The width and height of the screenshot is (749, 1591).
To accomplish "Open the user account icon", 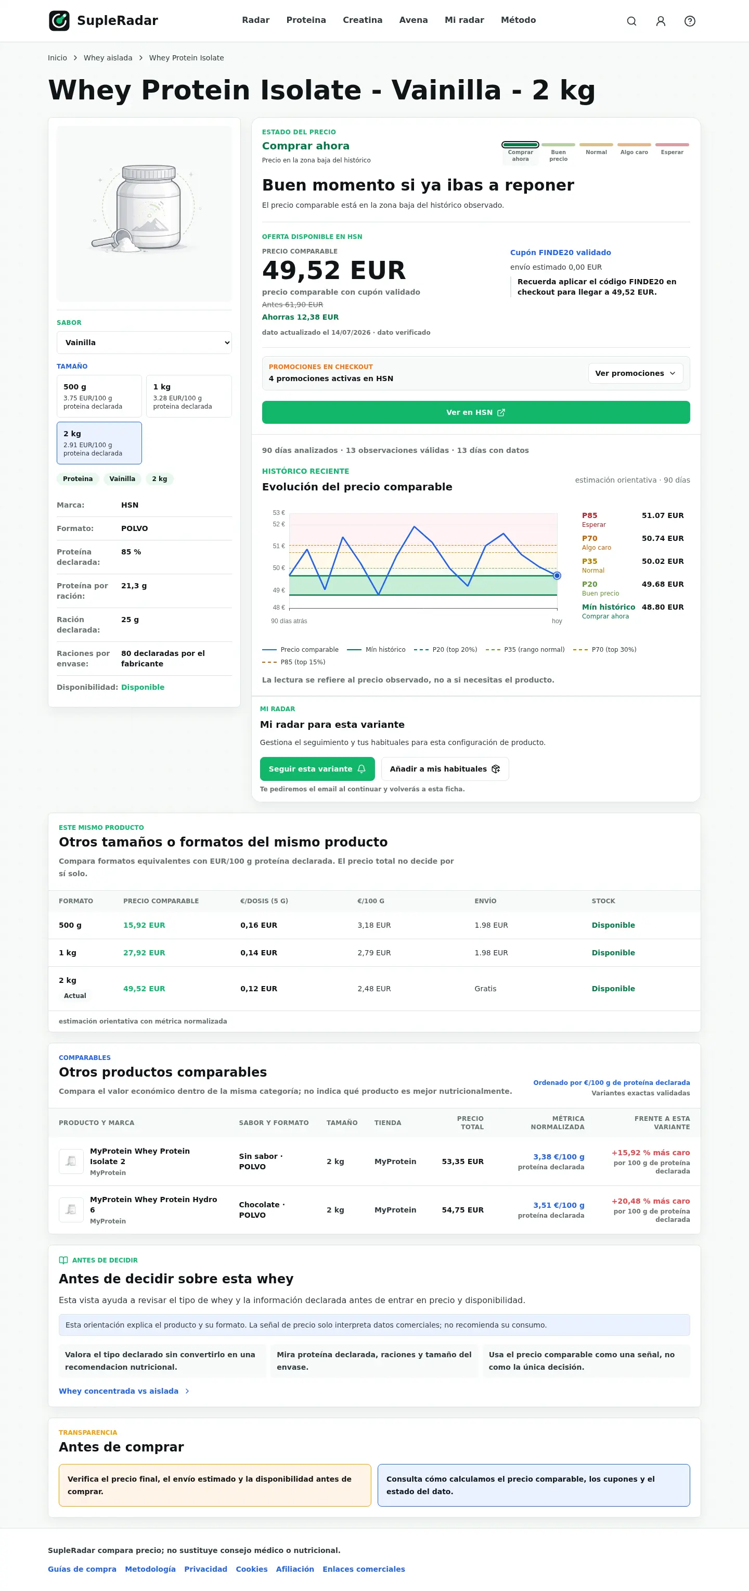I will pyautogui.click(x=660, y=21).
